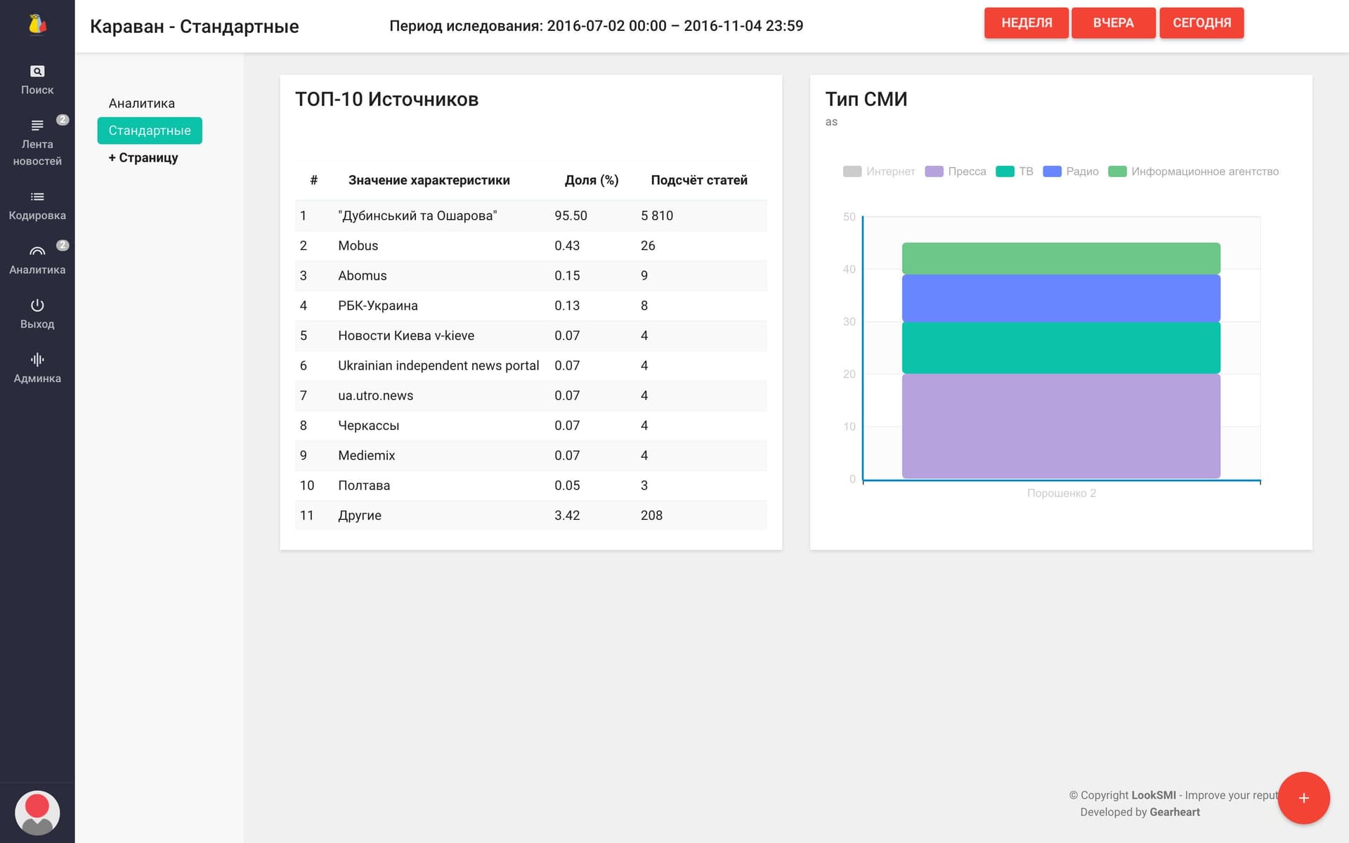Select the РБК-Украина row

530,306
